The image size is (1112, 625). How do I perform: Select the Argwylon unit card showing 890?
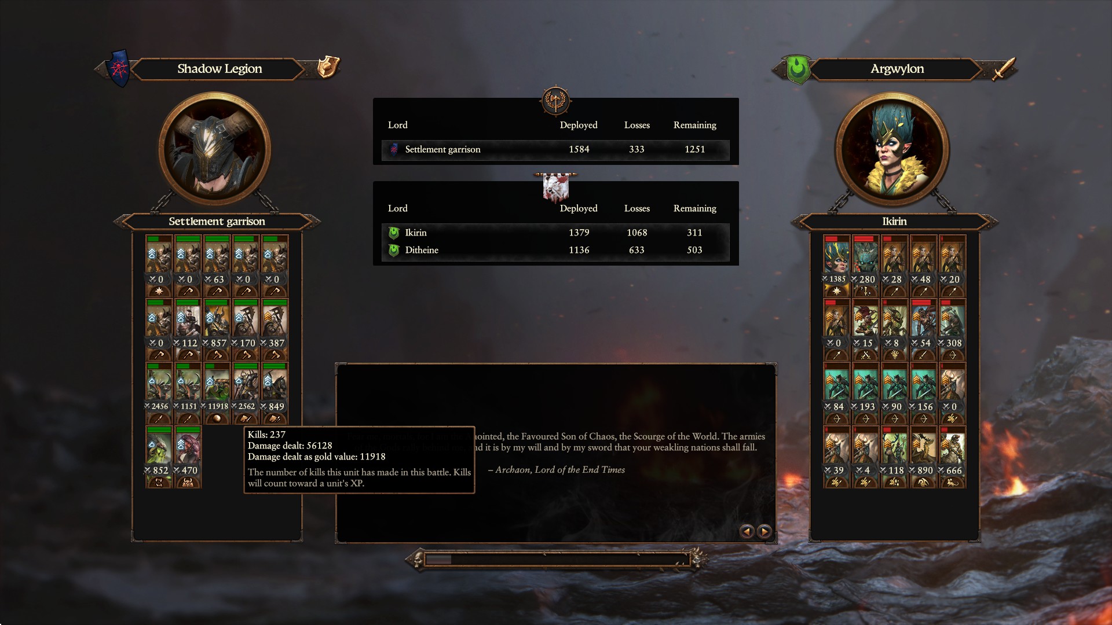(x=923, y=457)
